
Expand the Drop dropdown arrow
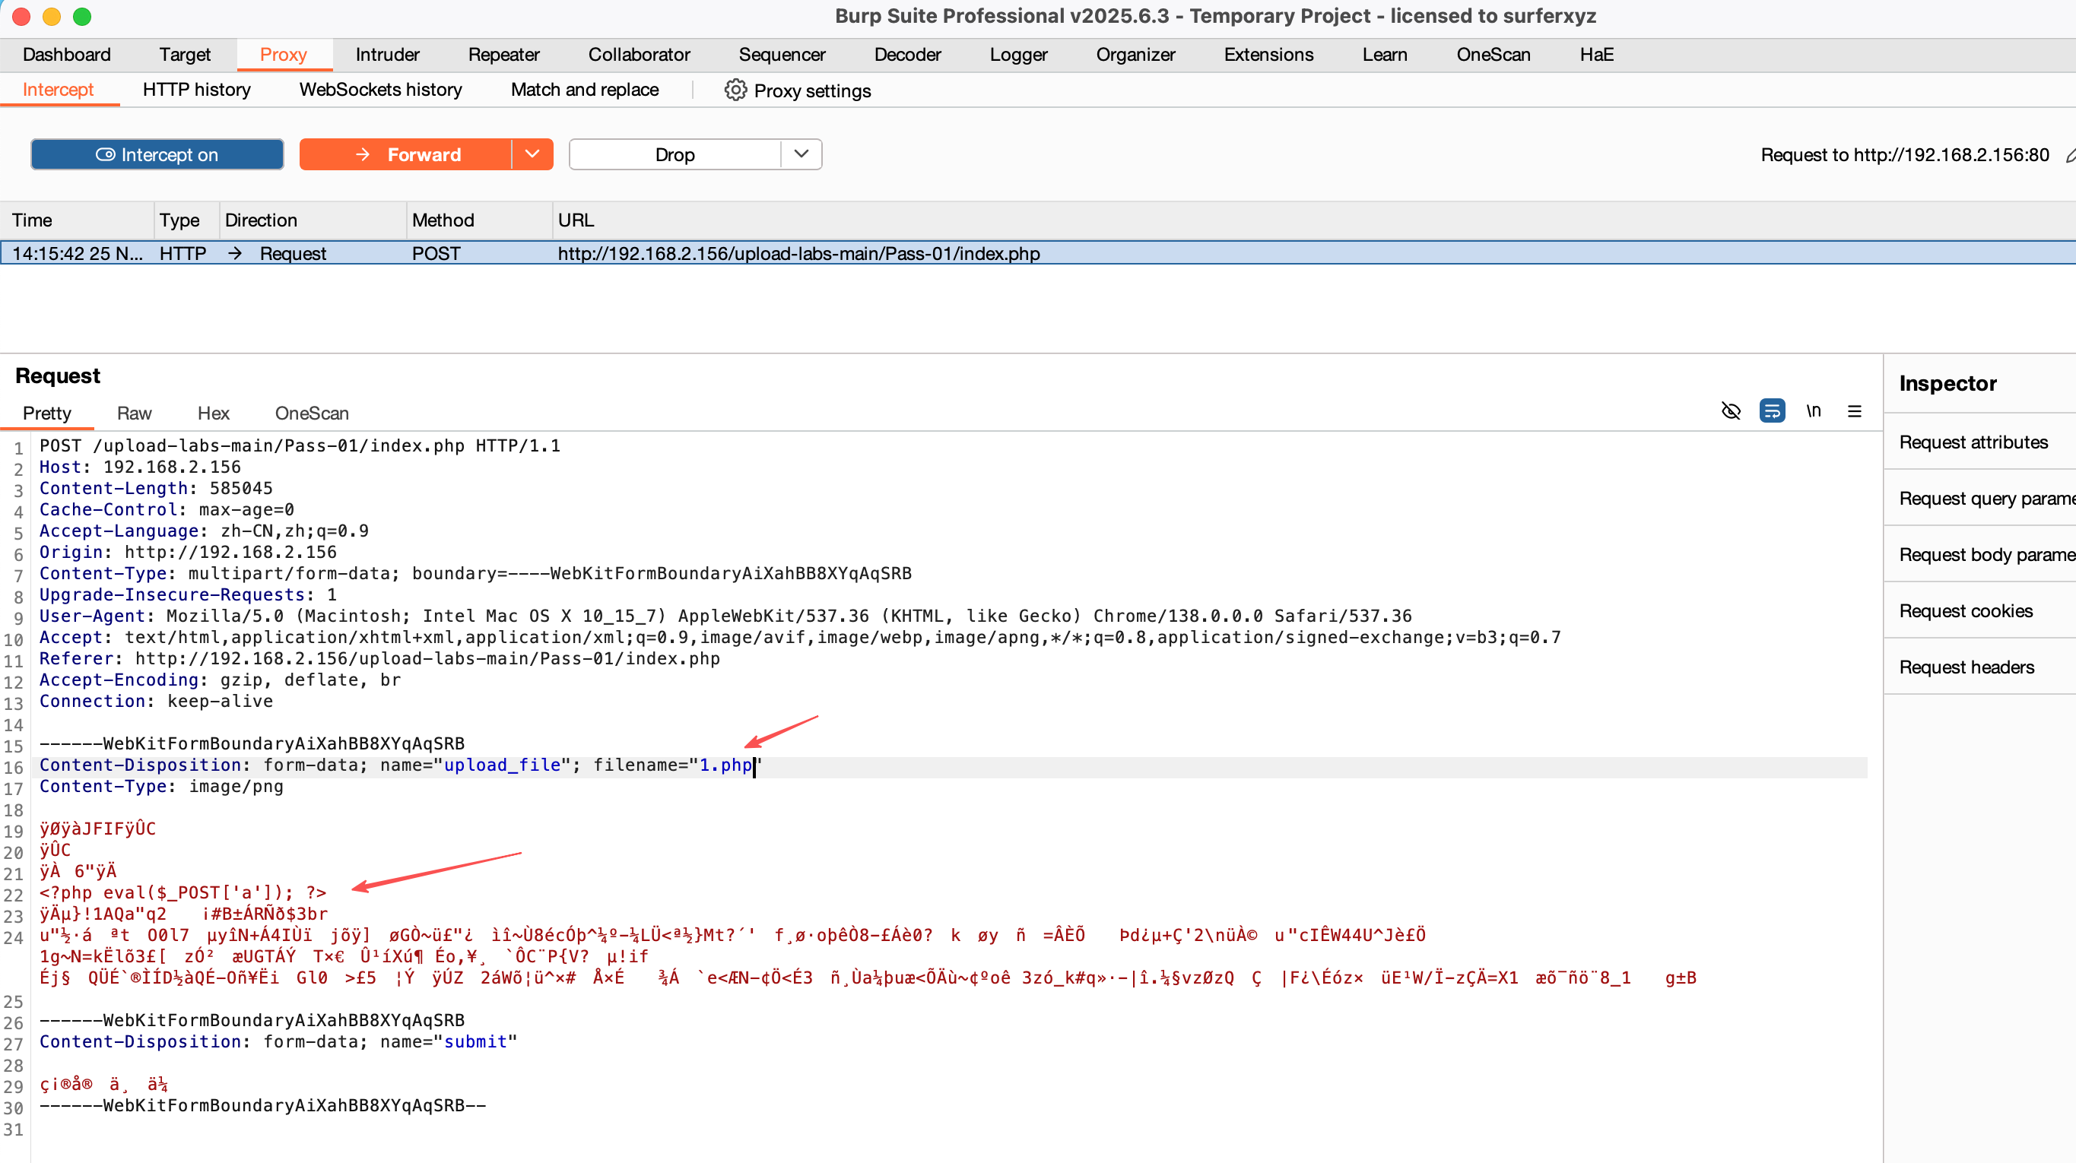click(800, 154)
